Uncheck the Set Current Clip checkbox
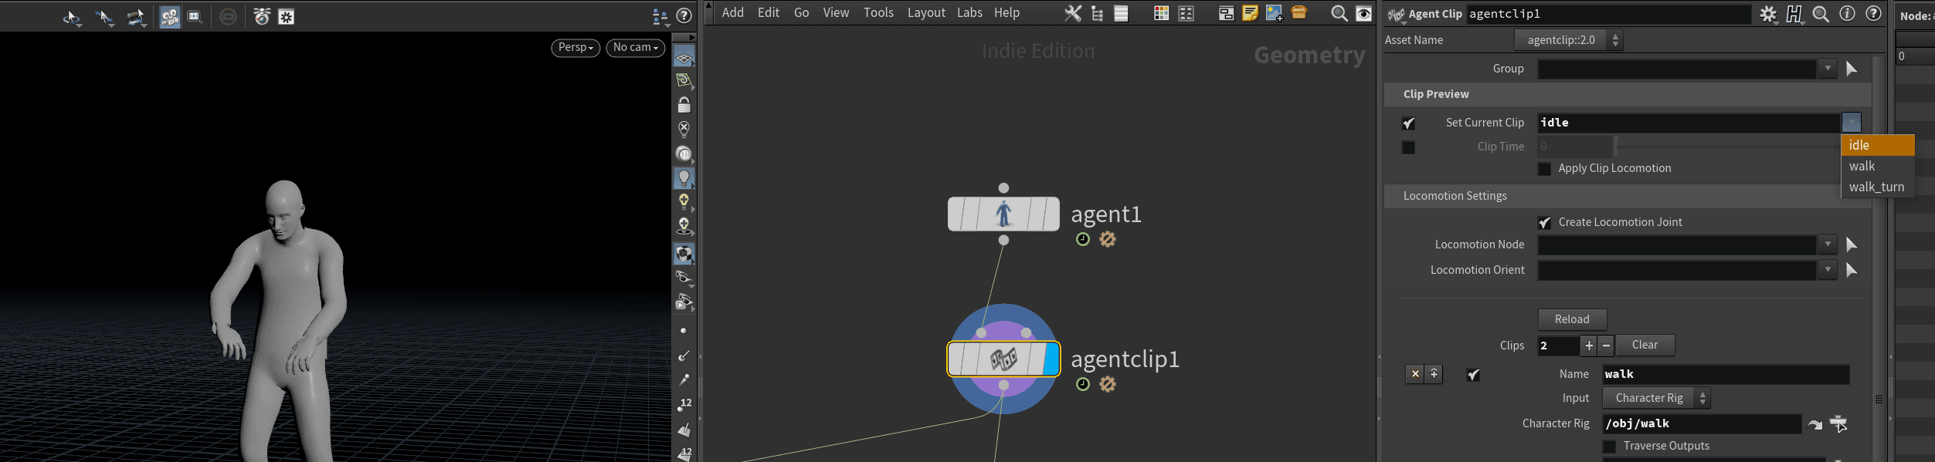The width and height of the screenshot is (1935, 462). click(1408, 123)
